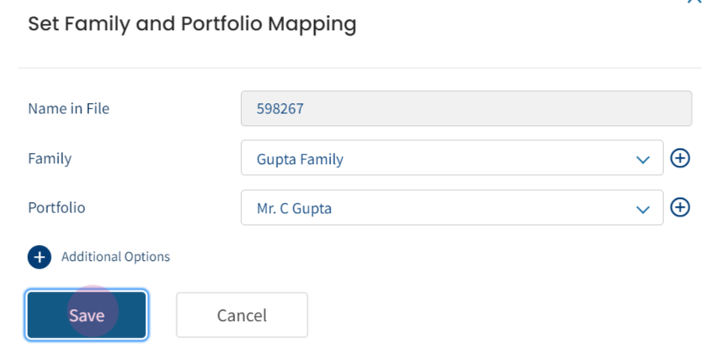The width and height of the screenshot is (725, 344).
Task: Click the selected value Gupta Family
Action: click(x=300, y=159)
